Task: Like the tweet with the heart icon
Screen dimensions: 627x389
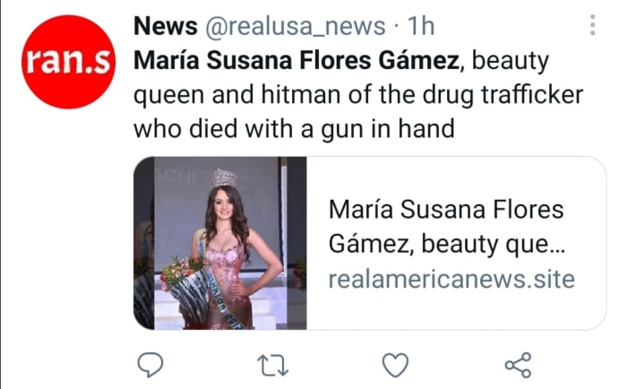Action: 395,365
